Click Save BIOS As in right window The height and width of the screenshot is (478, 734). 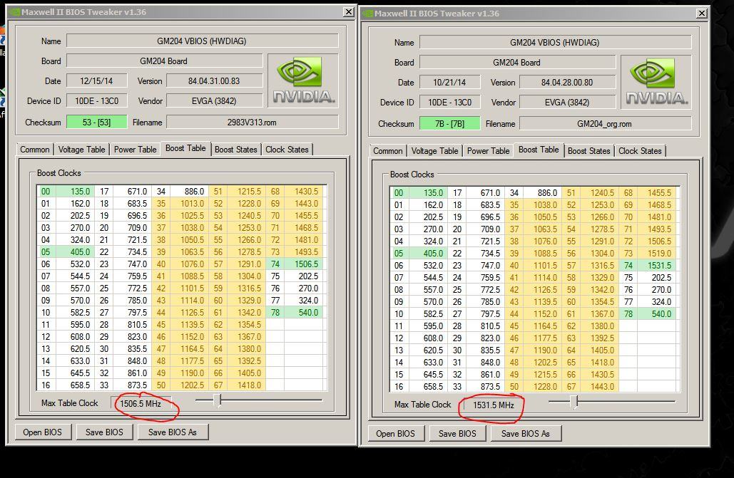[525, 434]
